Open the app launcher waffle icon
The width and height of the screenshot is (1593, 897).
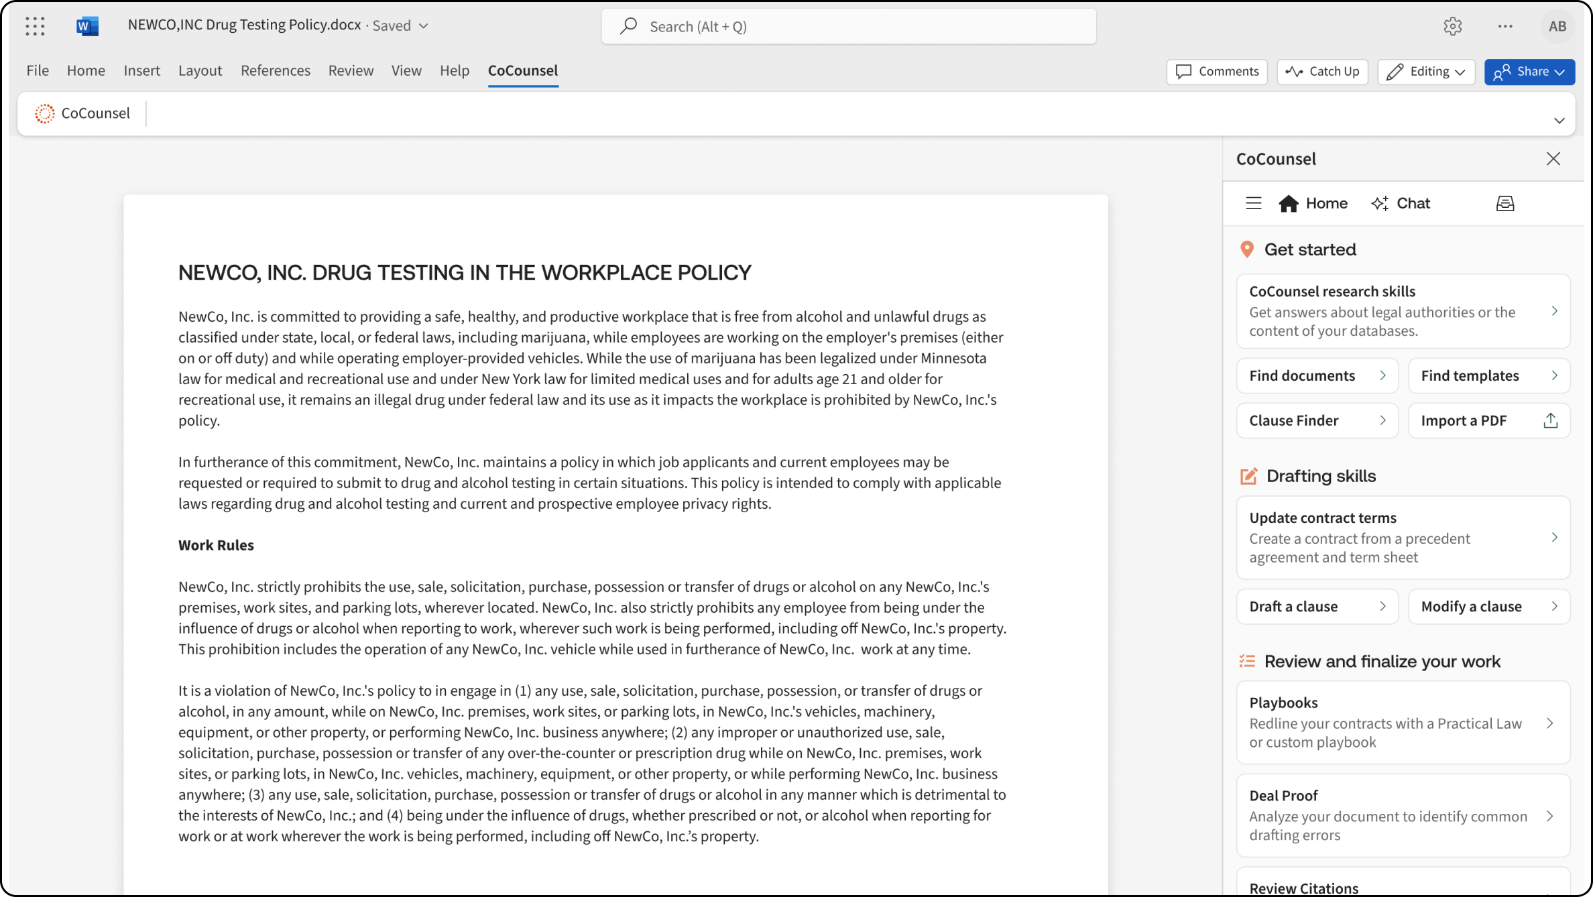35,26
